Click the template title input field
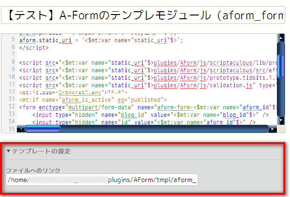This screenshot has width=290, height=197. [145, 15]
